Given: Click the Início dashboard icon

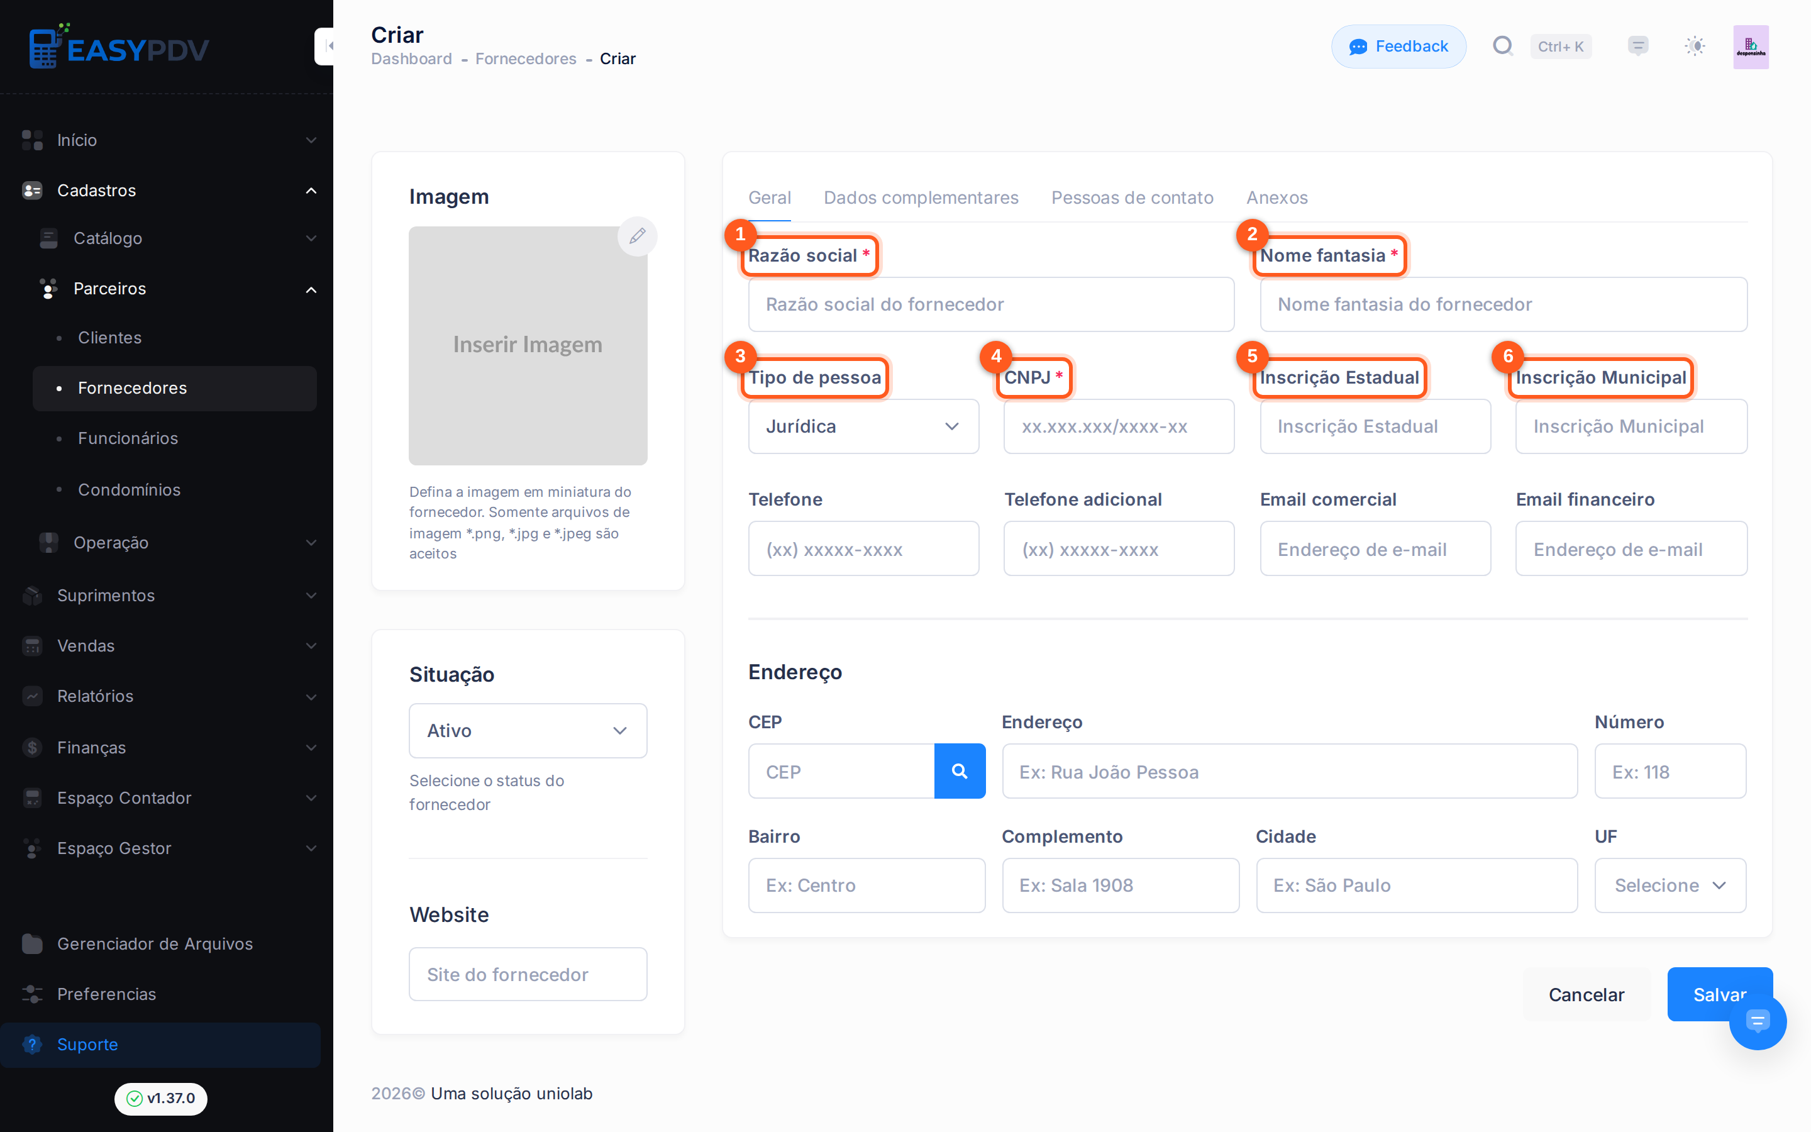Looking at the screenshot, I should 32,140.
